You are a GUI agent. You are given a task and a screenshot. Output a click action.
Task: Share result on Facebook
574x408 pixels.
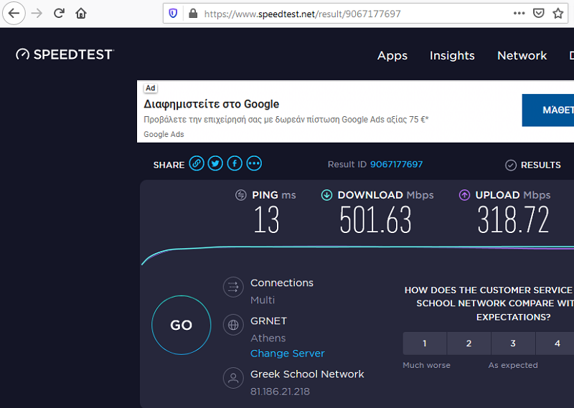point(235,164)
